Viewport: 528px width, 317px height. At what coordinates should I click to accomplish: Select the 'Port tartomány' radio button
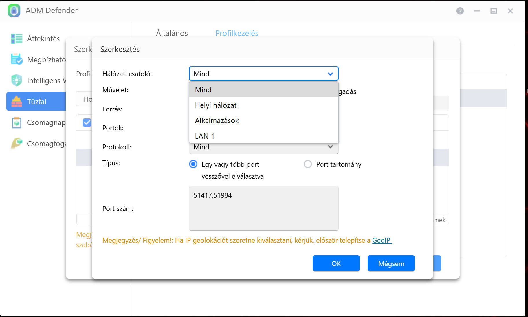(308, 164)
